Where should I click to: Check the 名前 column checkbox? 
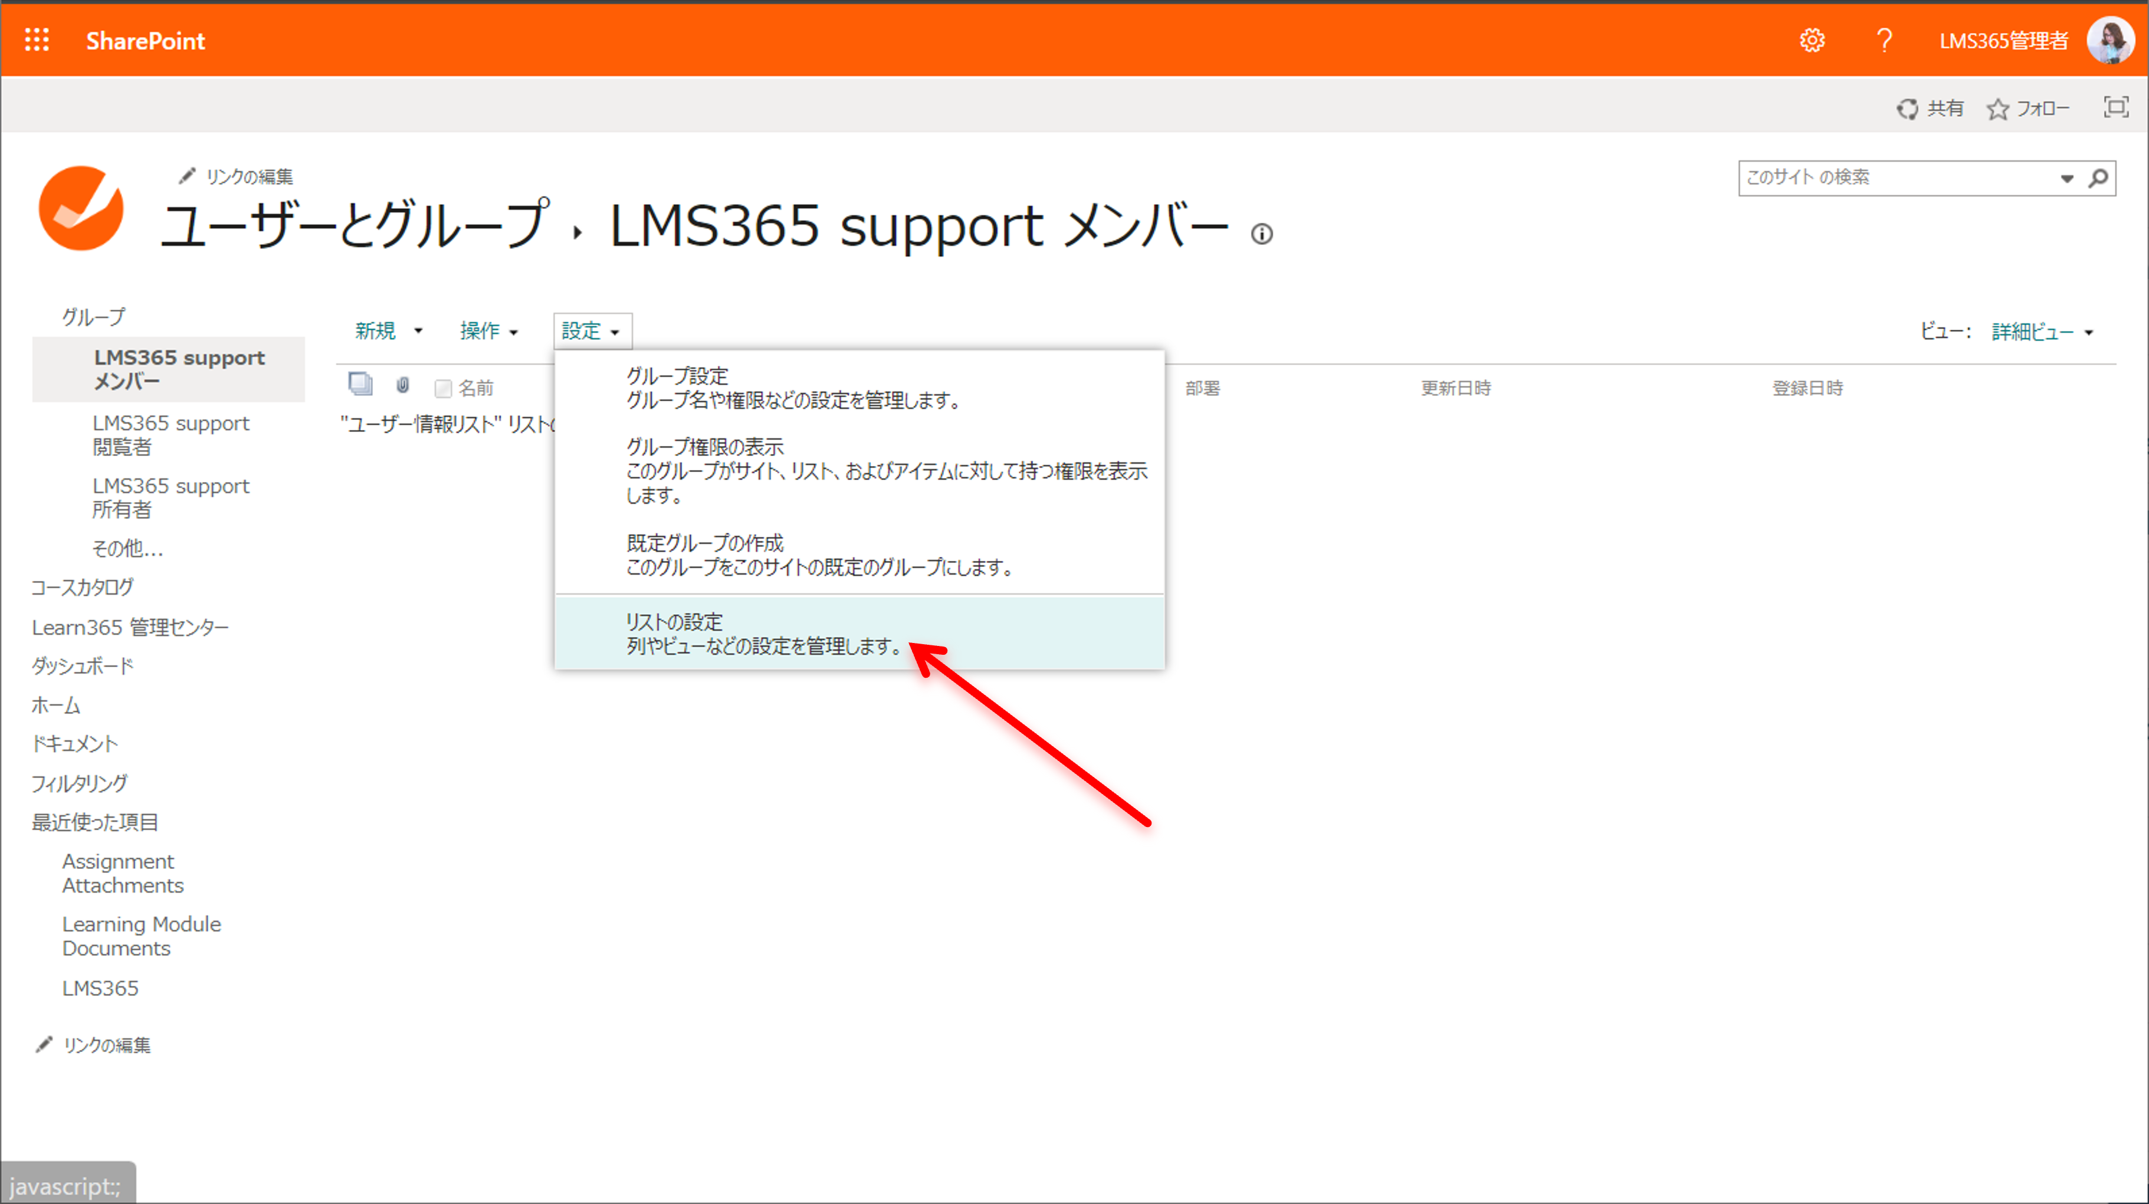pyautogui.click(x=443, y=388)
